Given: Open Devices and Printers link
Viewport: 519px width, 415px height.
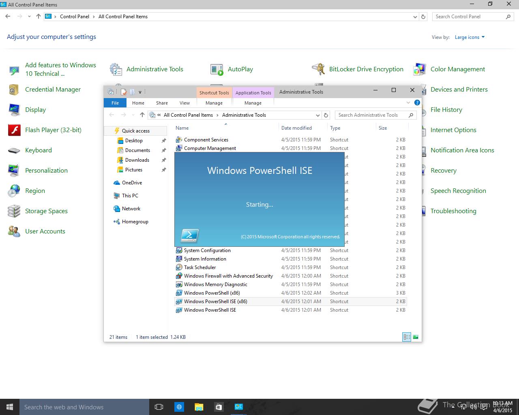Looking at the screenshot, I should [459, 90].
